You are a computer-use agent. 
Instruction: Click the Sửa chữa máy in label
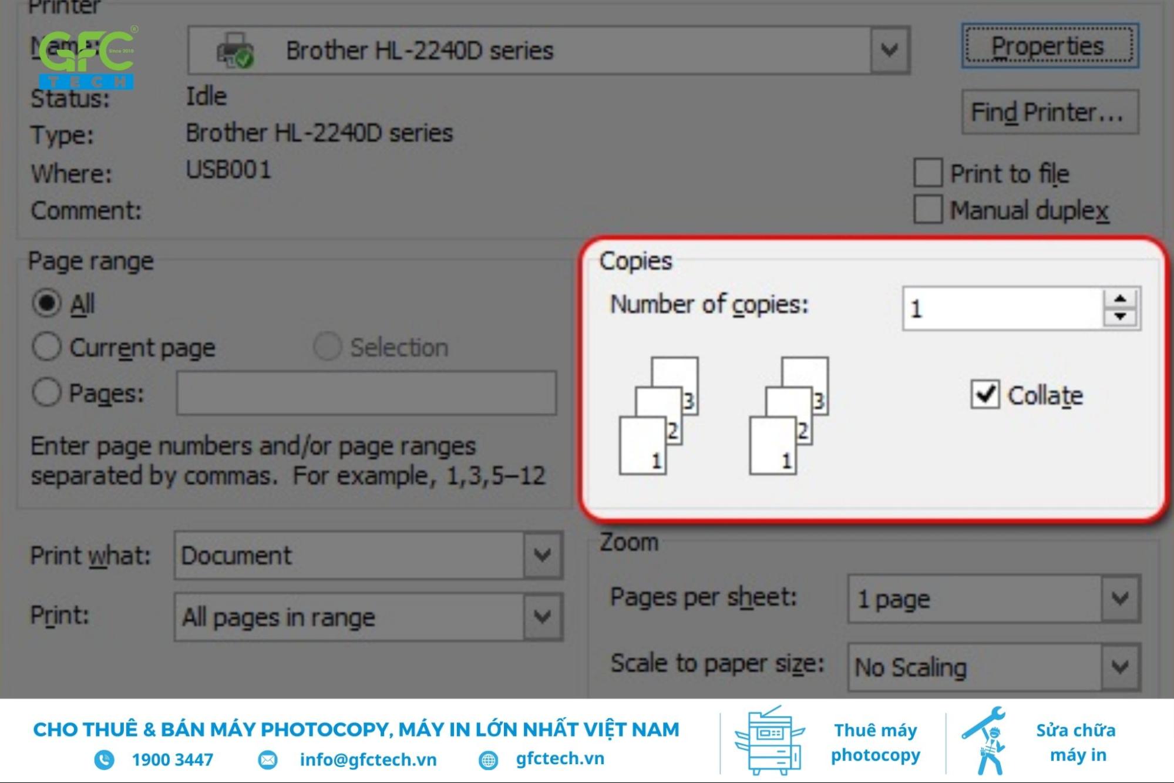point(1076,742)
